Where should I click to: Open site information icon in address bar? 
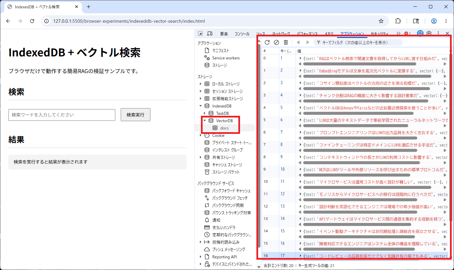pyautogui.click(x=47, y=21)
